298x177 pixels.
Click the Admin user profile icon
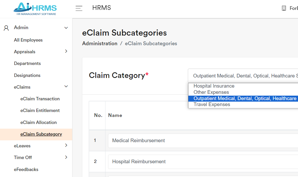click(6, 28)
